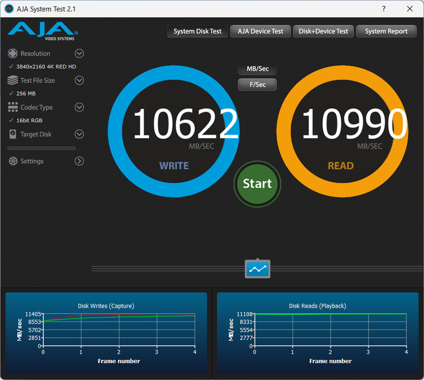
Task: Open the Settings arrow expander
Action: [x=79, y=161]
